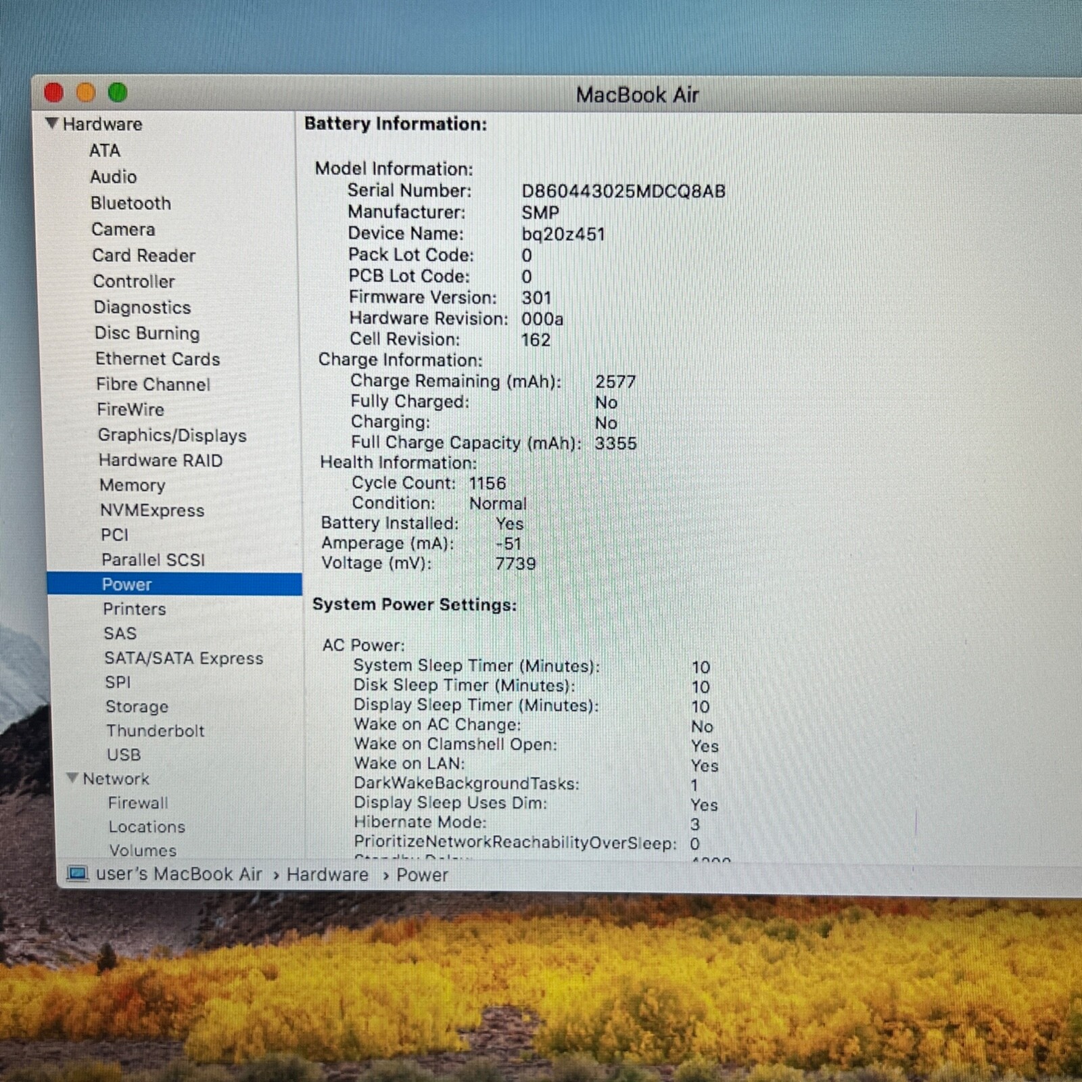This screenshot has width=1082, height=1082.
Task: Open FireWire hardware entry
Action: point(131,409)
